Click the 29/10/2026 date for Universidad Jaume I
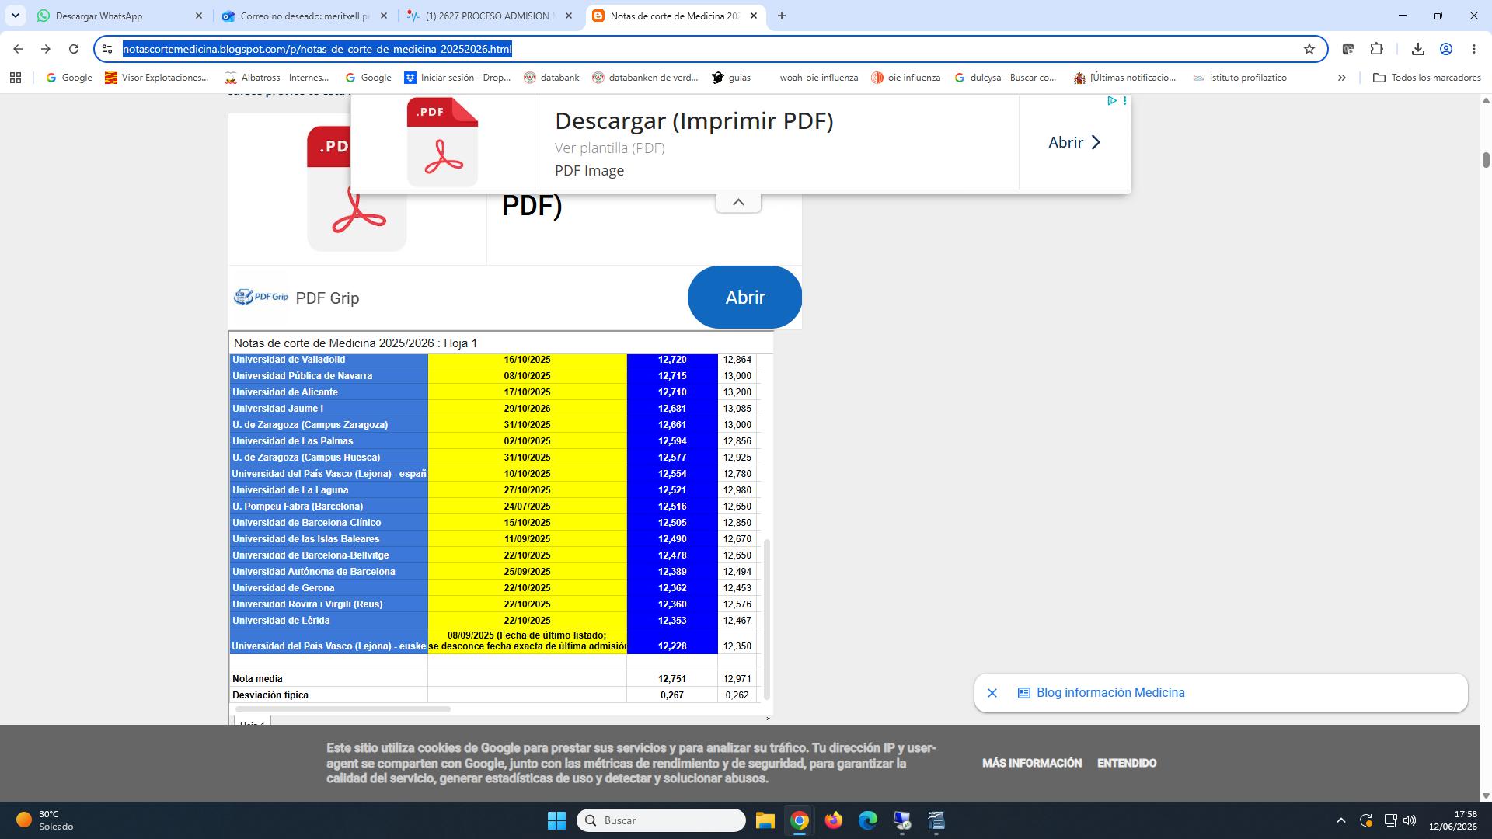 527,409
